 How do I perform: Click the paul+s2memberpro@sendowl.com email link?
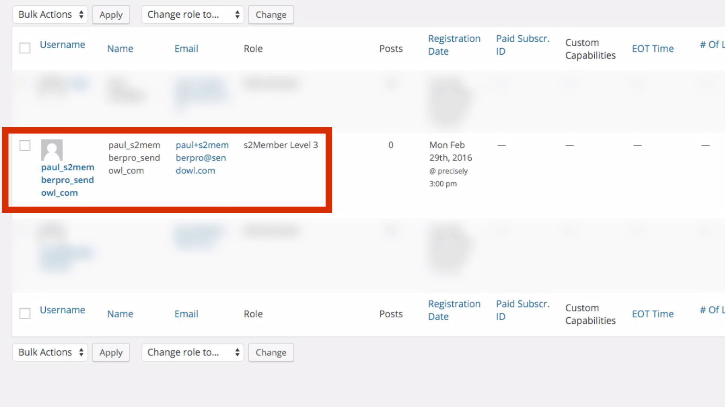pos(202,158)
